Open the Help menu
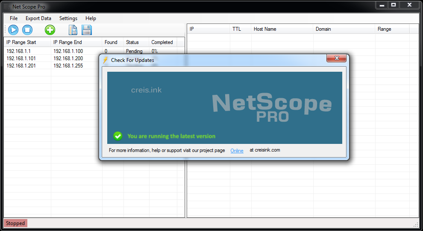 tap(91, 18)
